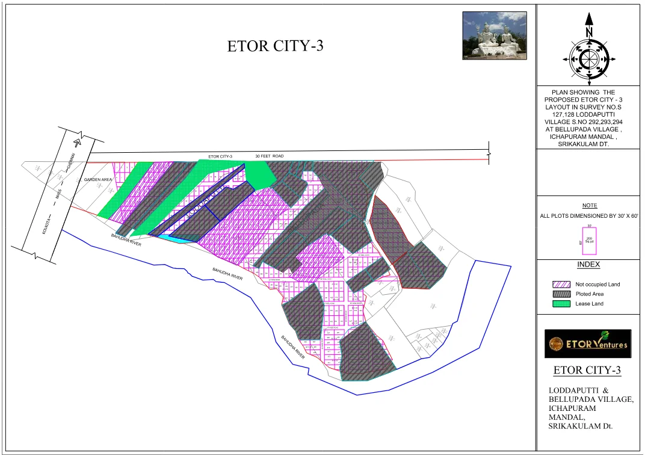Click the small ETOR CITY-3 road label
This screenshot has height=456, width=645.
coord(220,156)
